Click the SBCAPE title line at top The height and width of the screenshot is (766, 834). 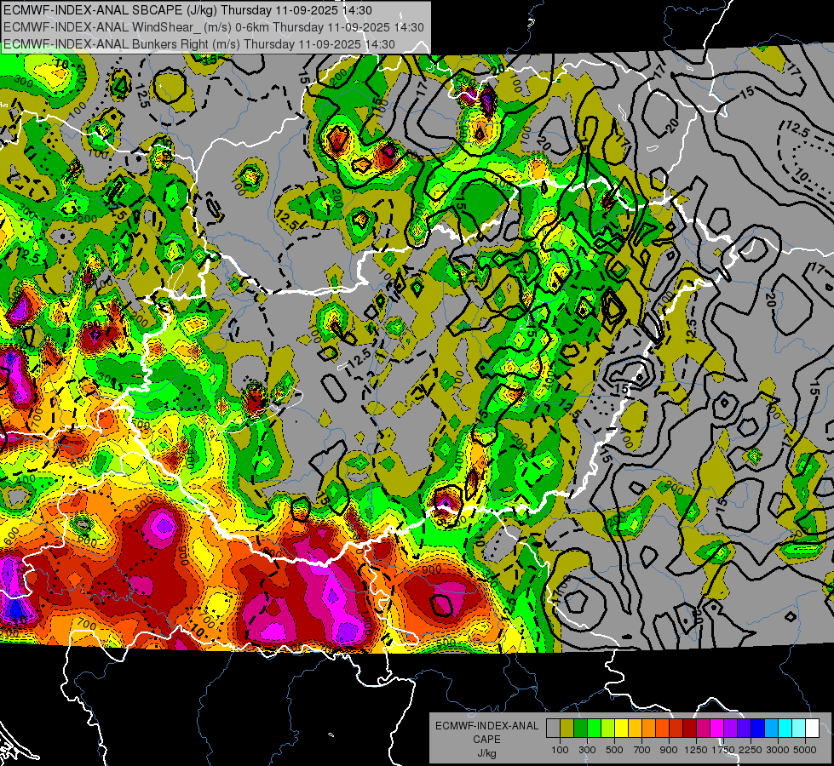tap(187, 10)
